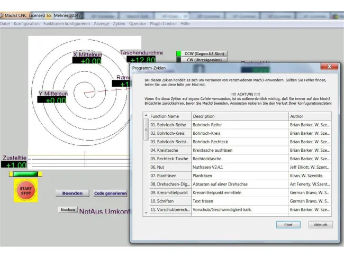The image size is (344, 258).
Task: Select the 10. Schriften wizard row
Action: [167, 201]
